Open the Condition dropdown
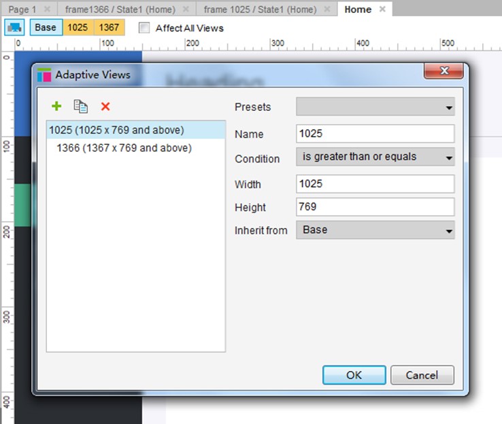This screenshot has height=424, width=502. [375, 157]
